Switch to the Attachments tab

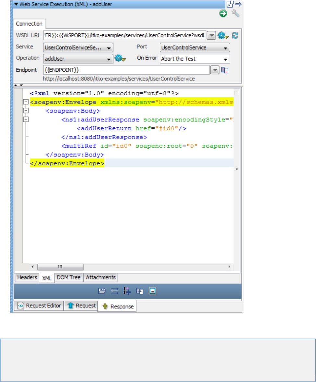[101, 278]
